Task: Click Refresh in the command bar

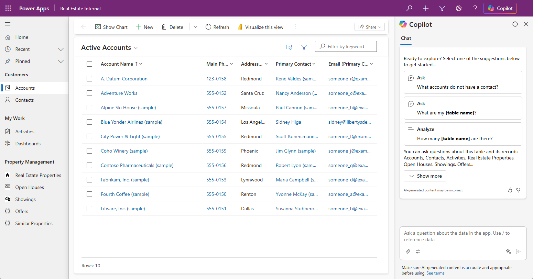Action: 217,27
